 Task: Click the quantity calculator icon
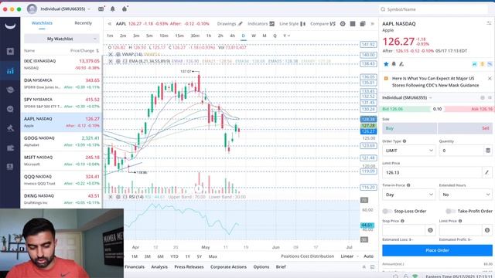point(488,151)
